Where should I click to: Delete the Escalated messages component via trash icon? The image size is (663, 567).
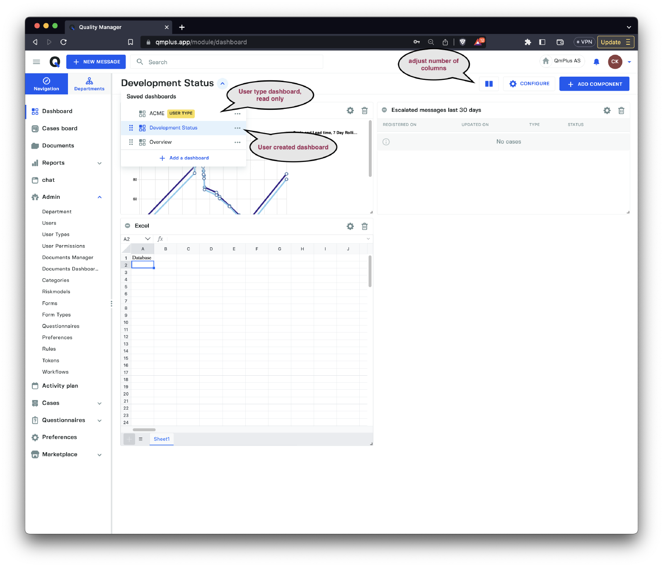tap(621, 111)
